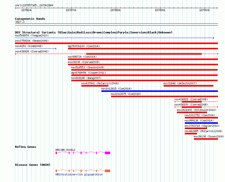
Task: Open esv32646 (deSmith2007) variant label
Action: (x=180, y=83)
